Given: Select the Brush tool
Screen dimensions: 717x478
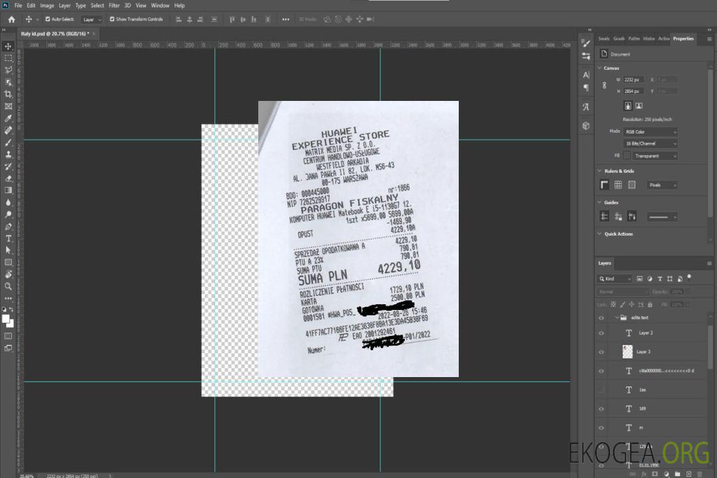Looking at the screenshot, I should coord(8,142).
